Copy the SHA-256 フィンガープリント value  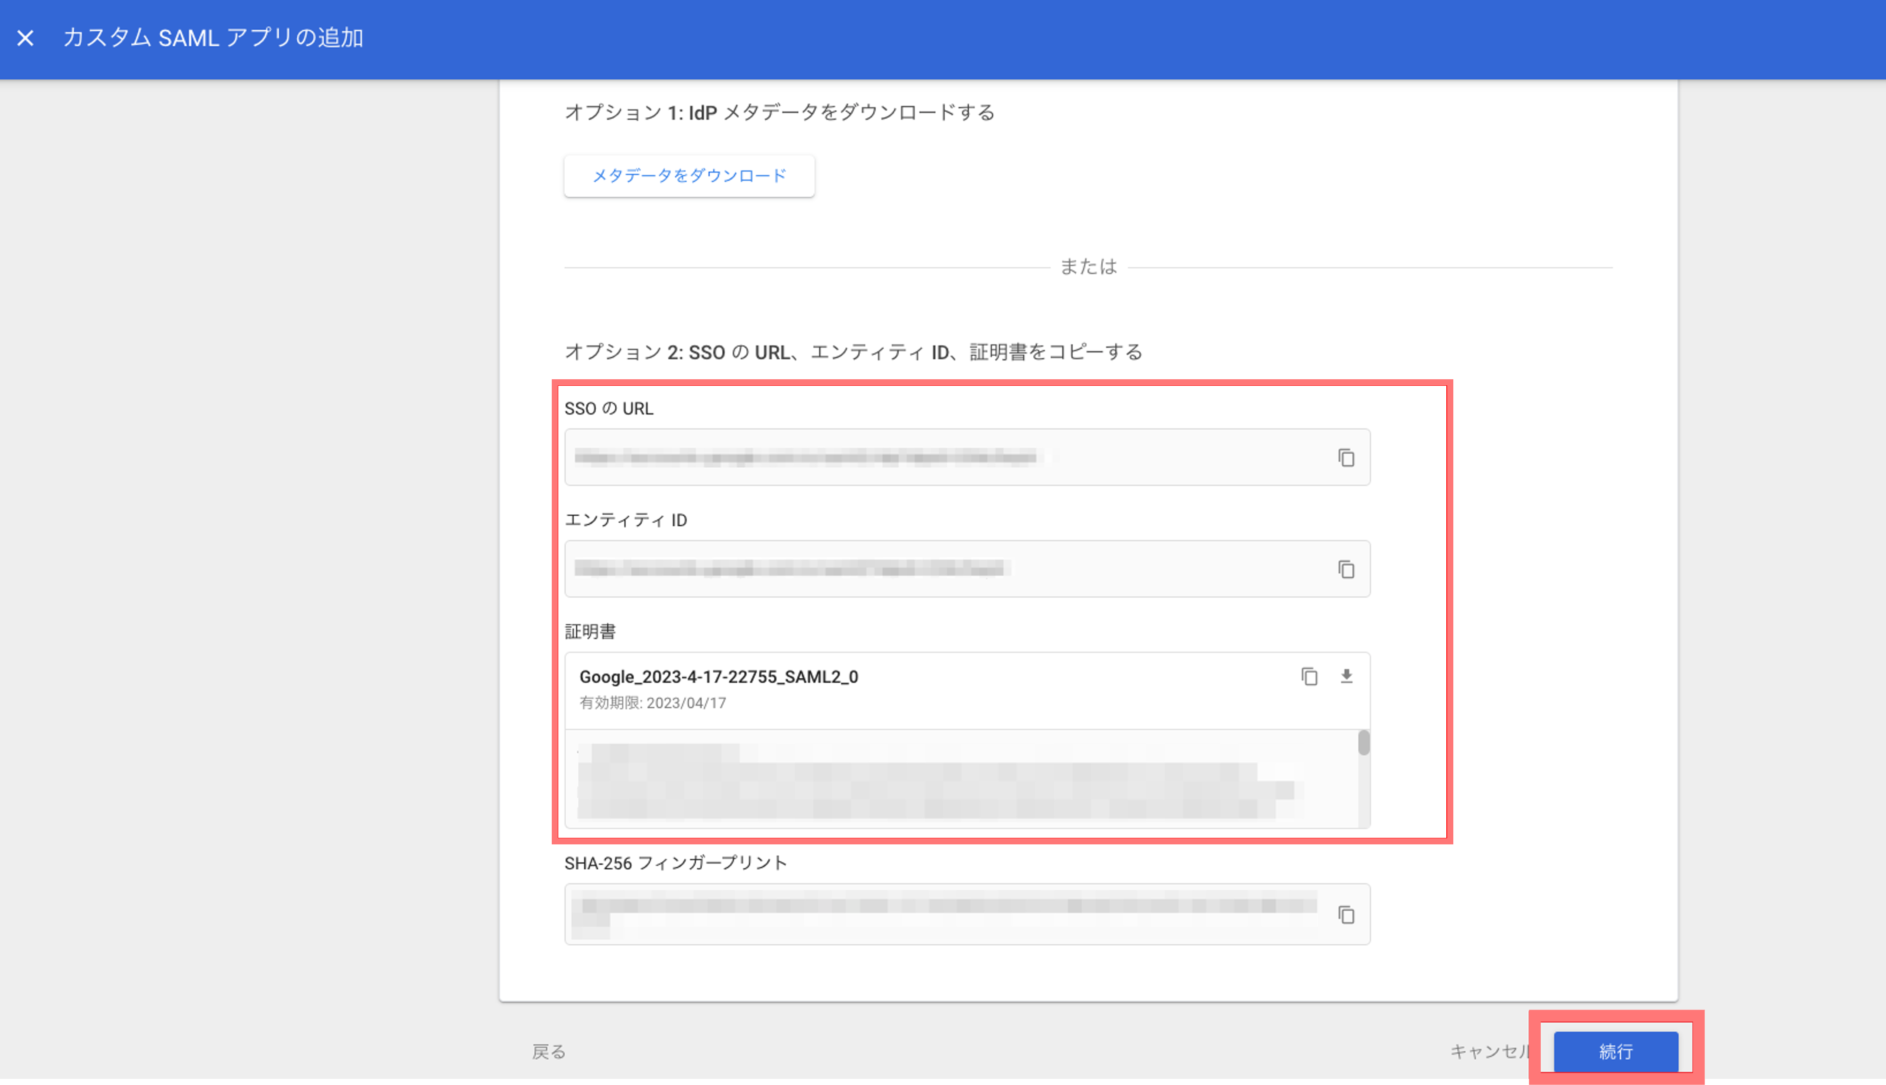1346,915
